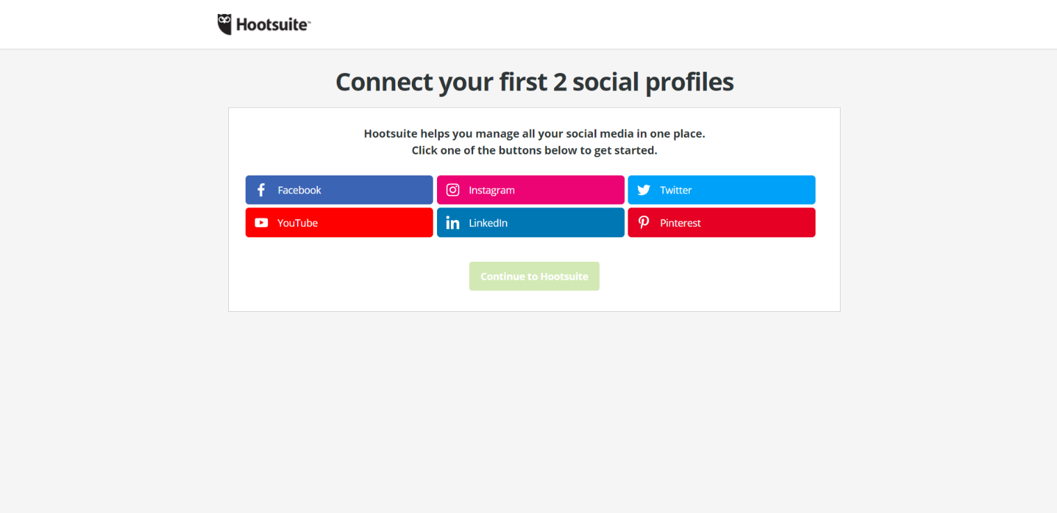Click the YouTube play icon

pyautogui.click(x=261, y=223)
